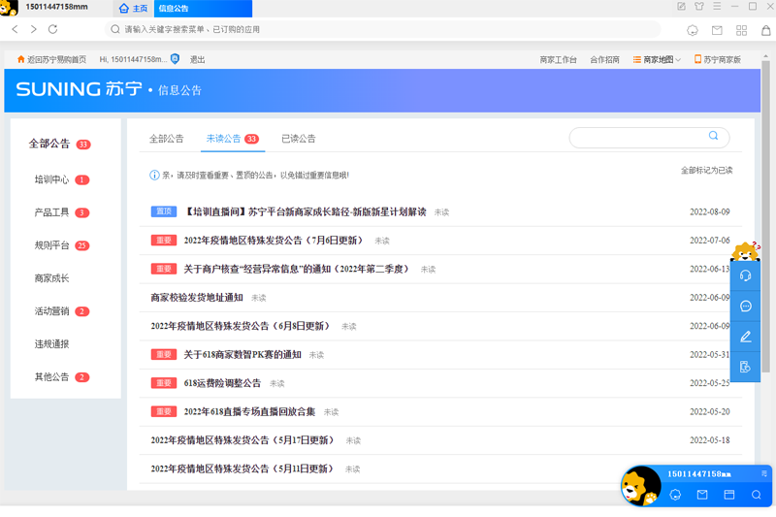Click the headset support icon in floating side panel
This screenshot has width=776, height=517.
[745, 275]
